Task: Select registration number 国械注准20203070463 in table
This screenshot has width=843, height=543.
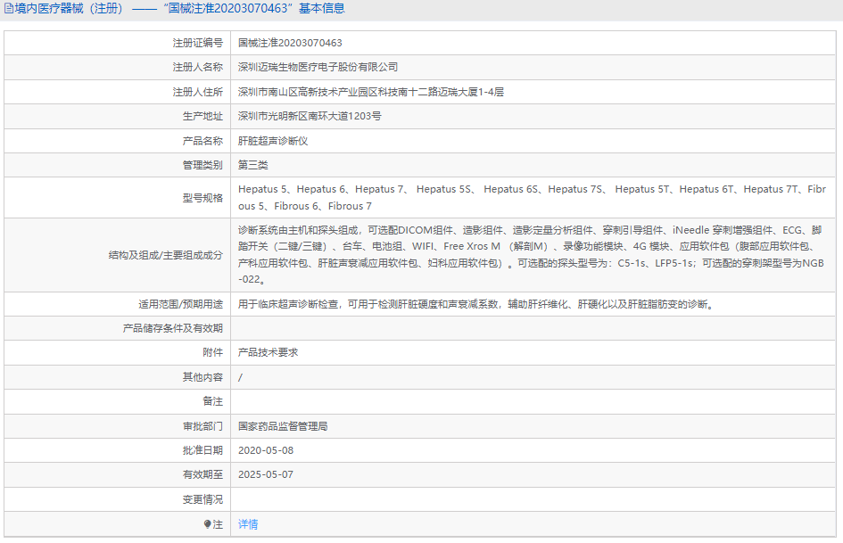Action: click(290, 43)
